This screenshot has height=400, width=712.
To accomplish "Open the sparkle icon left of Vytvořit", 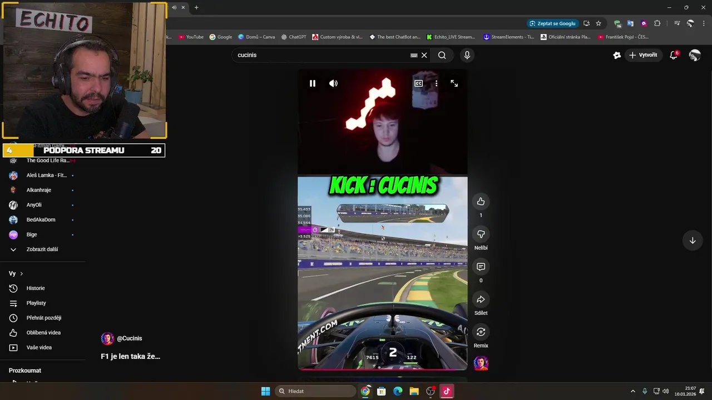I will click(x=617, y=55).
